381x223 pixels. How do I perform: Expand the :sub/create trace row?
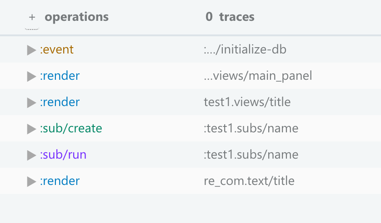(31, 129)
